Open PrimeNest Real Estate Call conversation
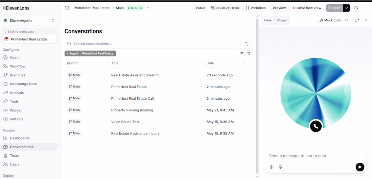Screen dimensions: 372x179 click(x=132, y=98)
